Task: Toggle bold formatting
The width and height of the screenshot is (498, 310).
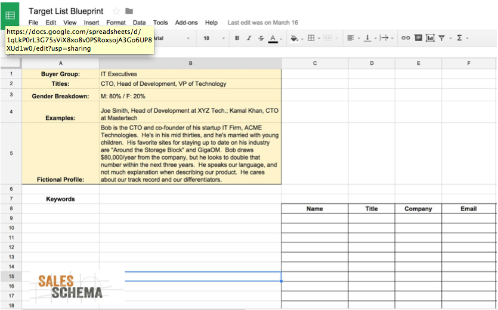Action: coord(237,38)
